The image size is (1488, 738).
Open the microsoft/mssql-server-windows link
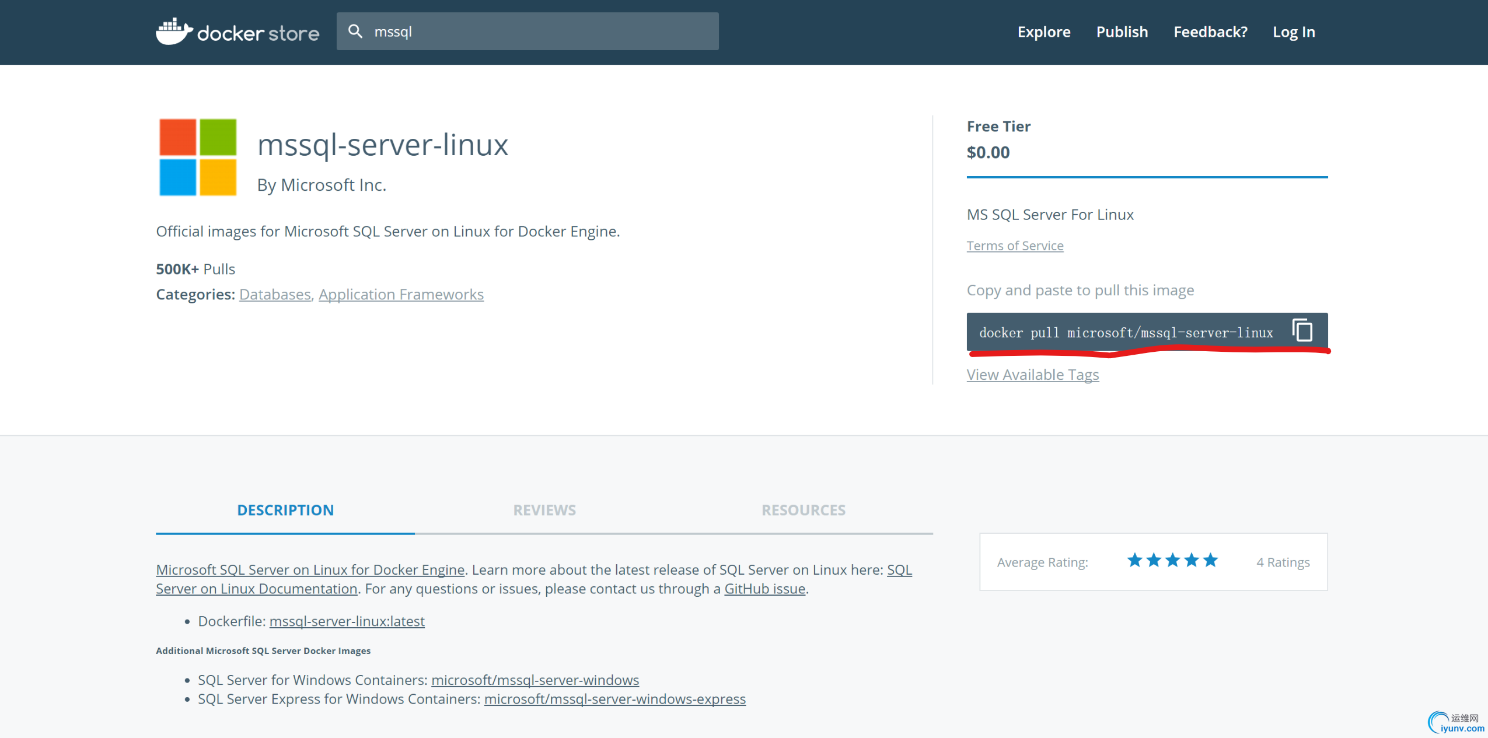pyautogui.click(x=535, y=680)
